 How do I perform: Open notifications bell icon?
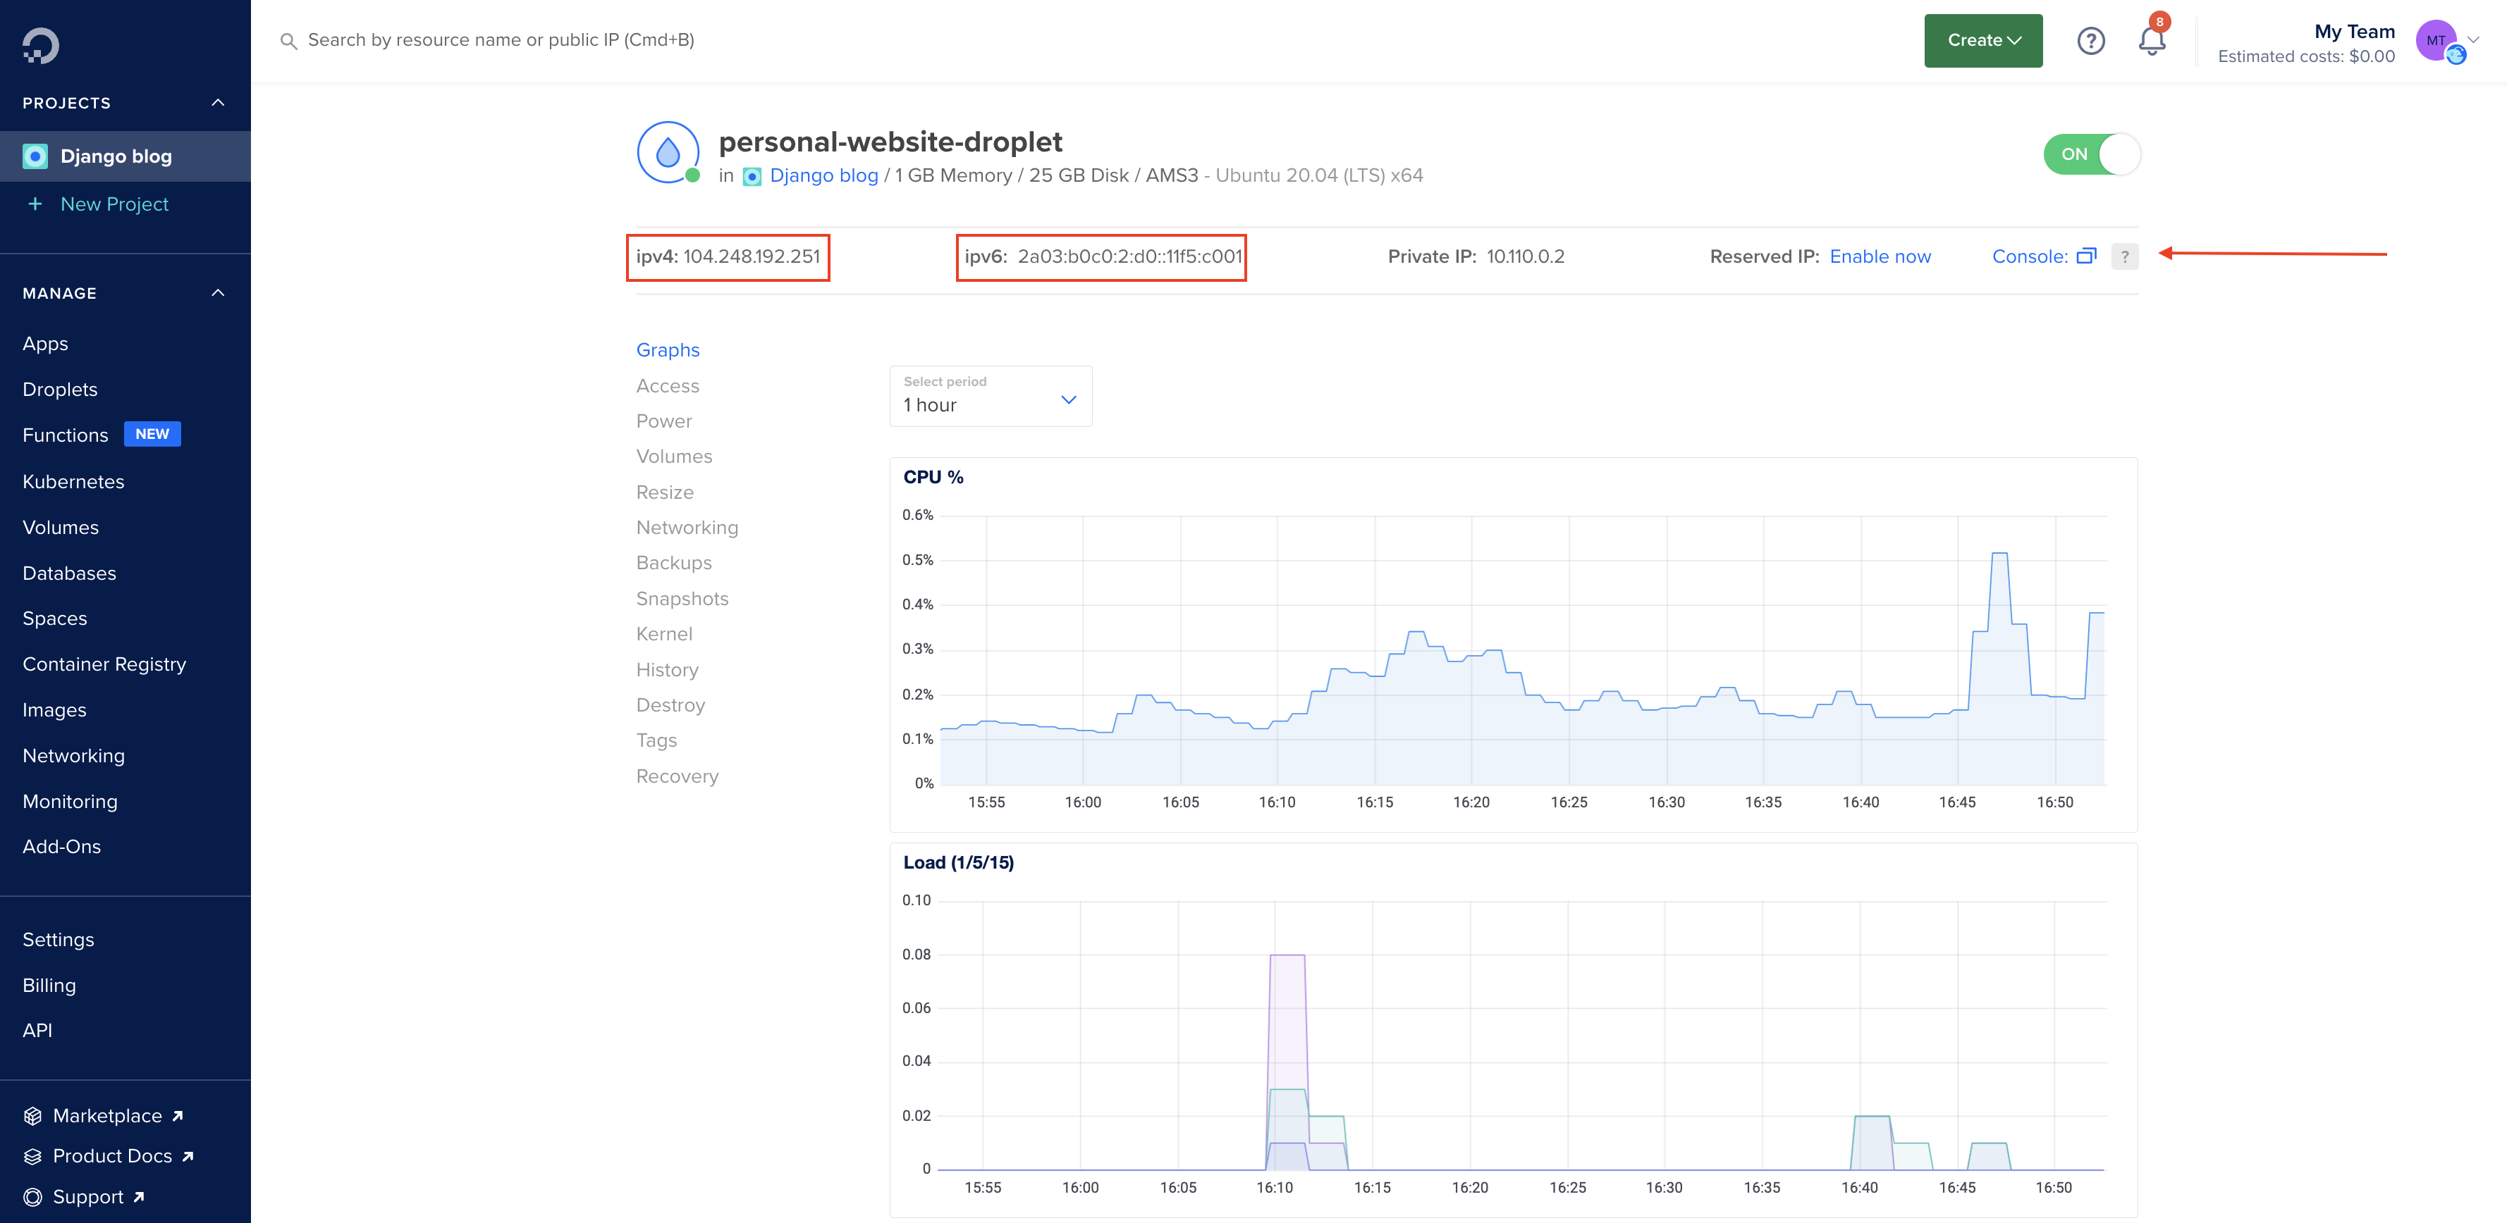[2152, 41]
